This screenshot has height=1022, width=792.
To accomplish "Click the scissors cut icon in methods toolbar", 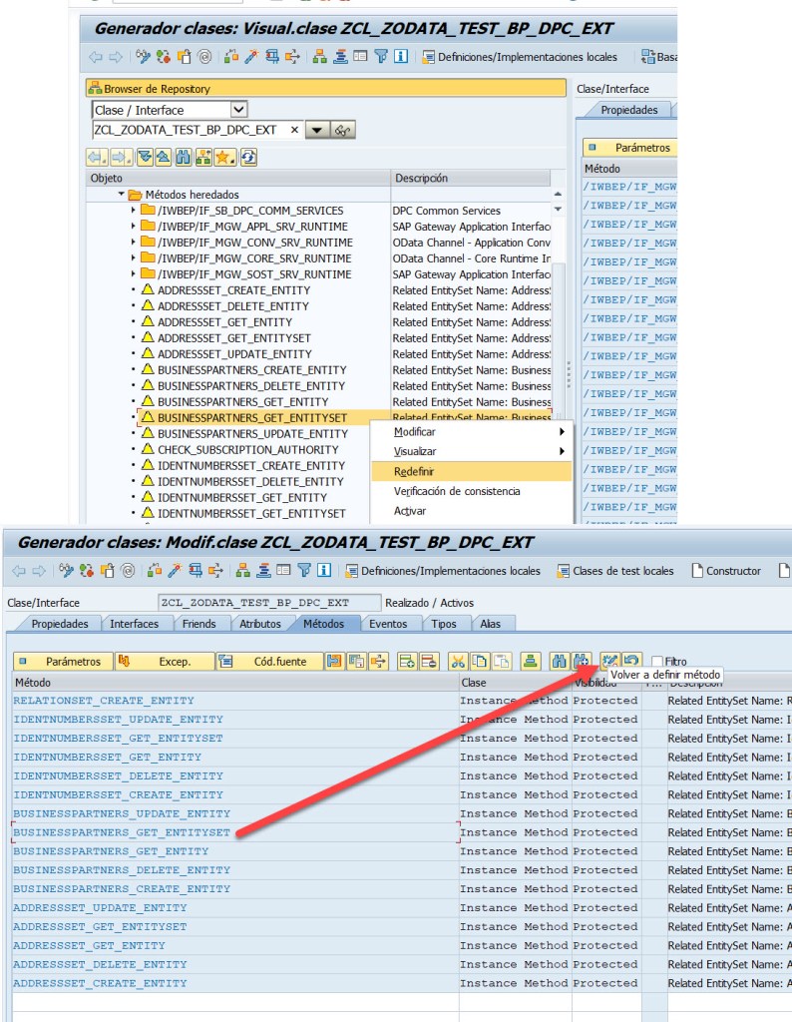I will click(458, 661).
